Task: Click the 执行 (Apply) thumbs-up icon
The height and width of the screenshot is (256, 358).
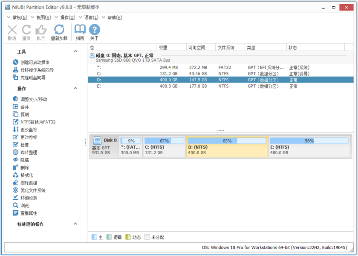Action: click(x=41, y=29)
